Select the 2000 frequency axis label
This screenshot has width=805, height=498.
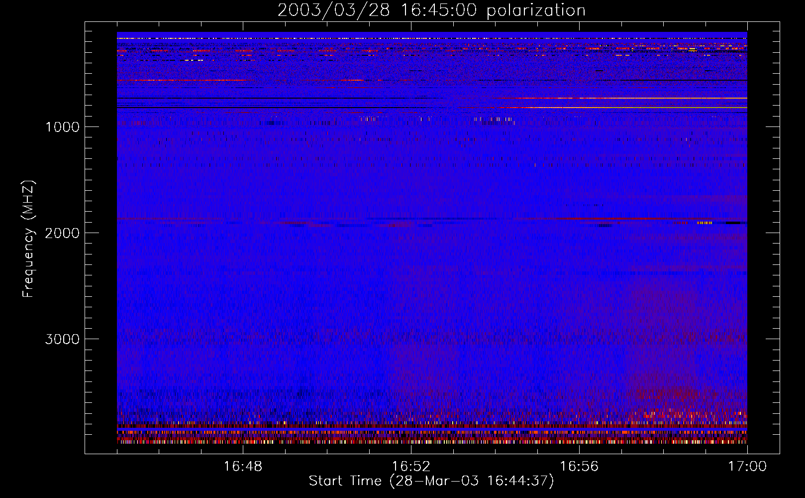62,233
